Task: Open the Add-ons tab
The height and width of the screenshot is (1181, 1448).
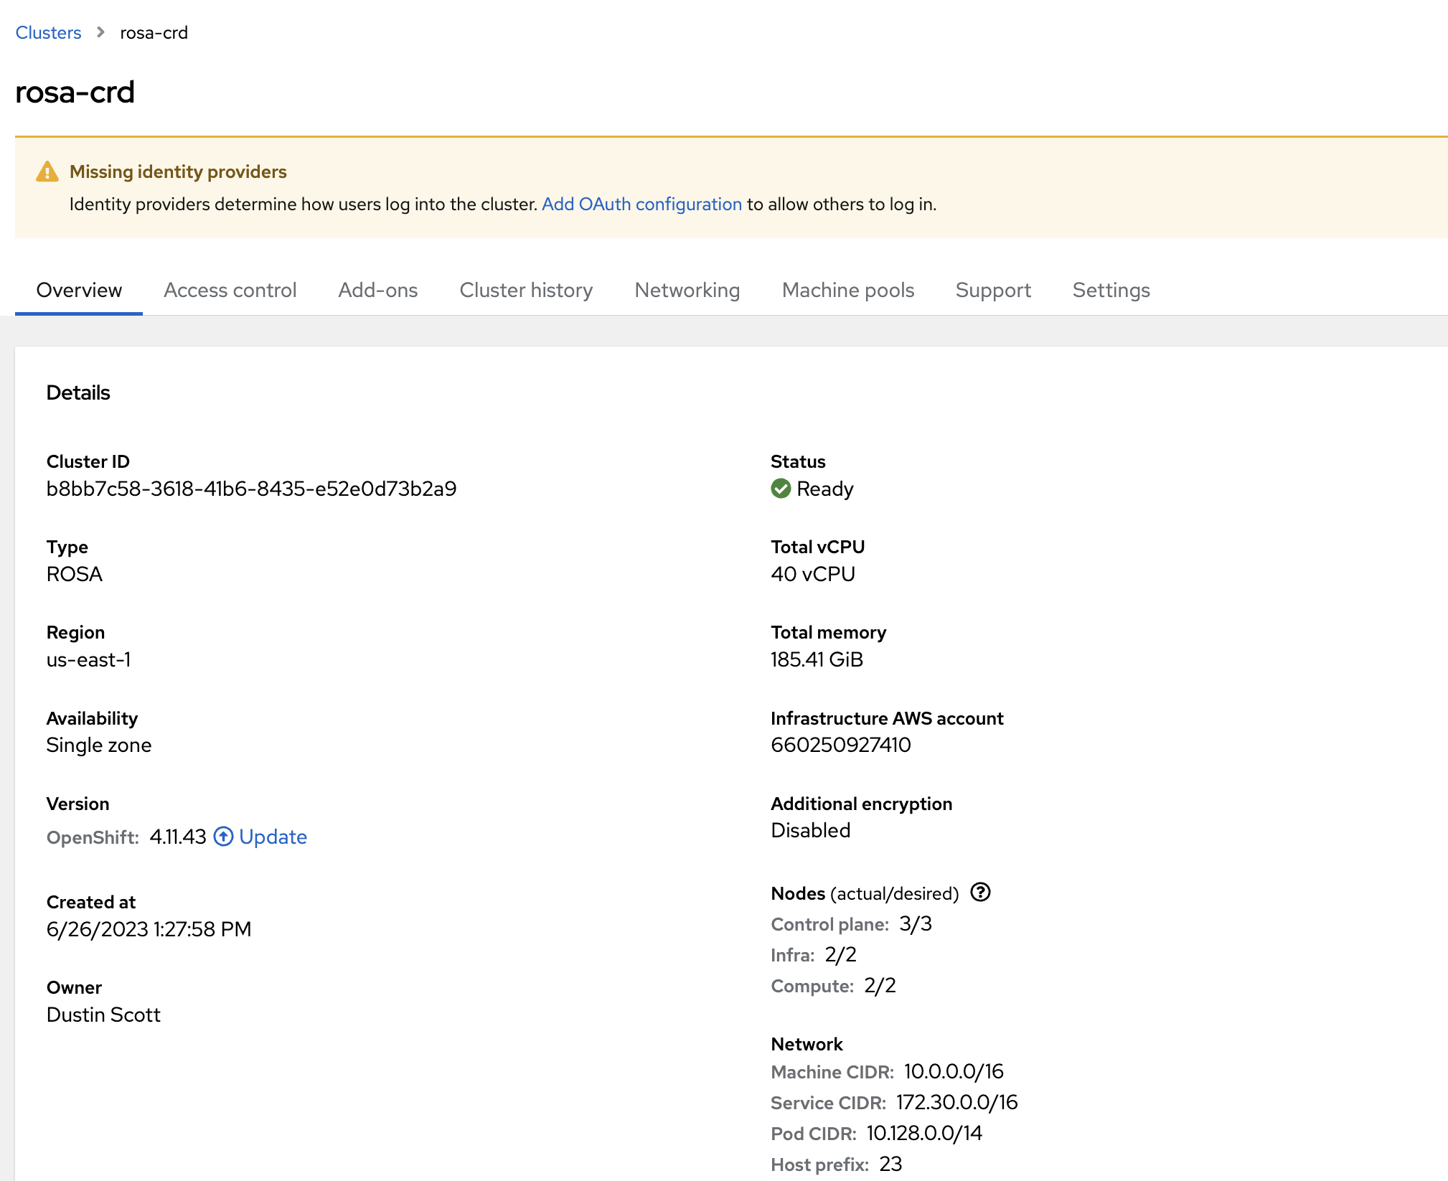Action: (x=378, y=290)
